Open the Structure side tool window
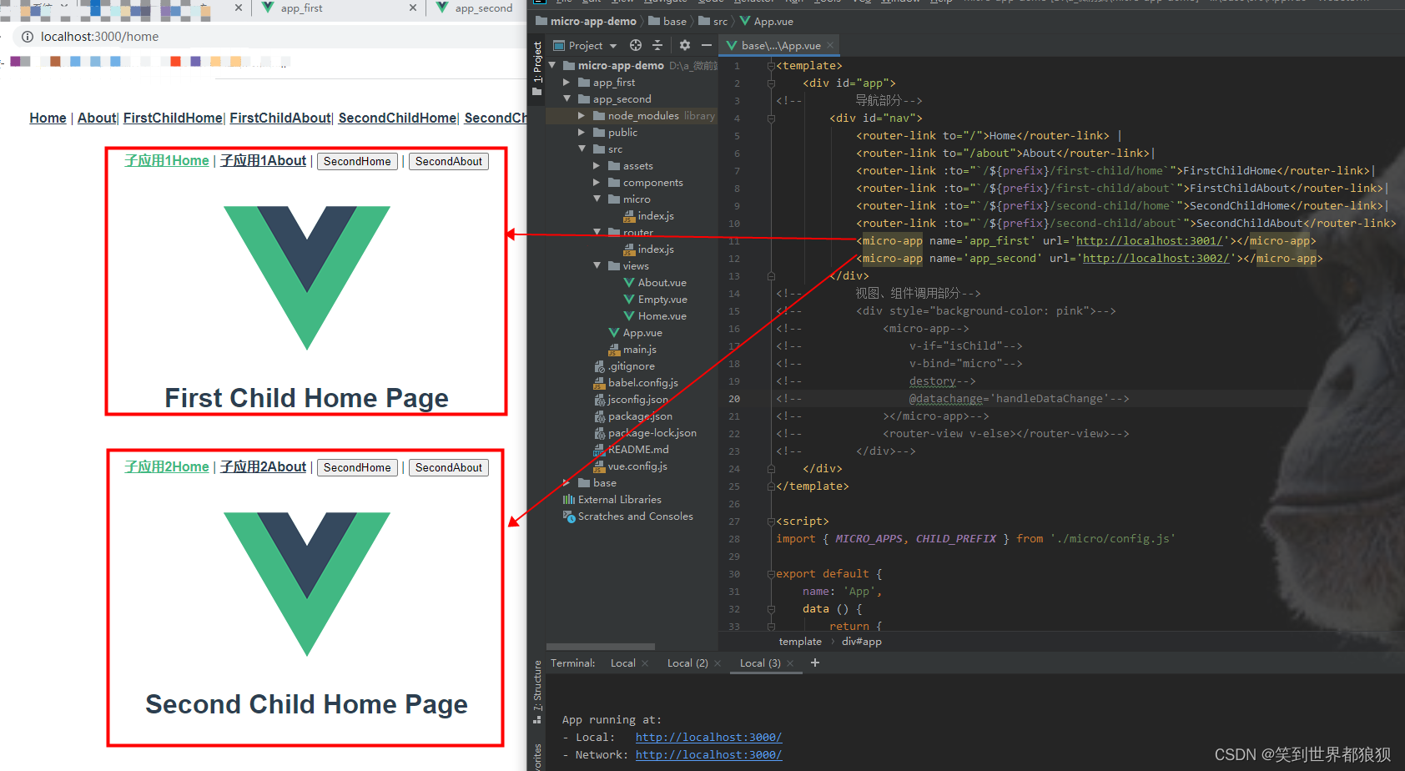 [536, 691]
